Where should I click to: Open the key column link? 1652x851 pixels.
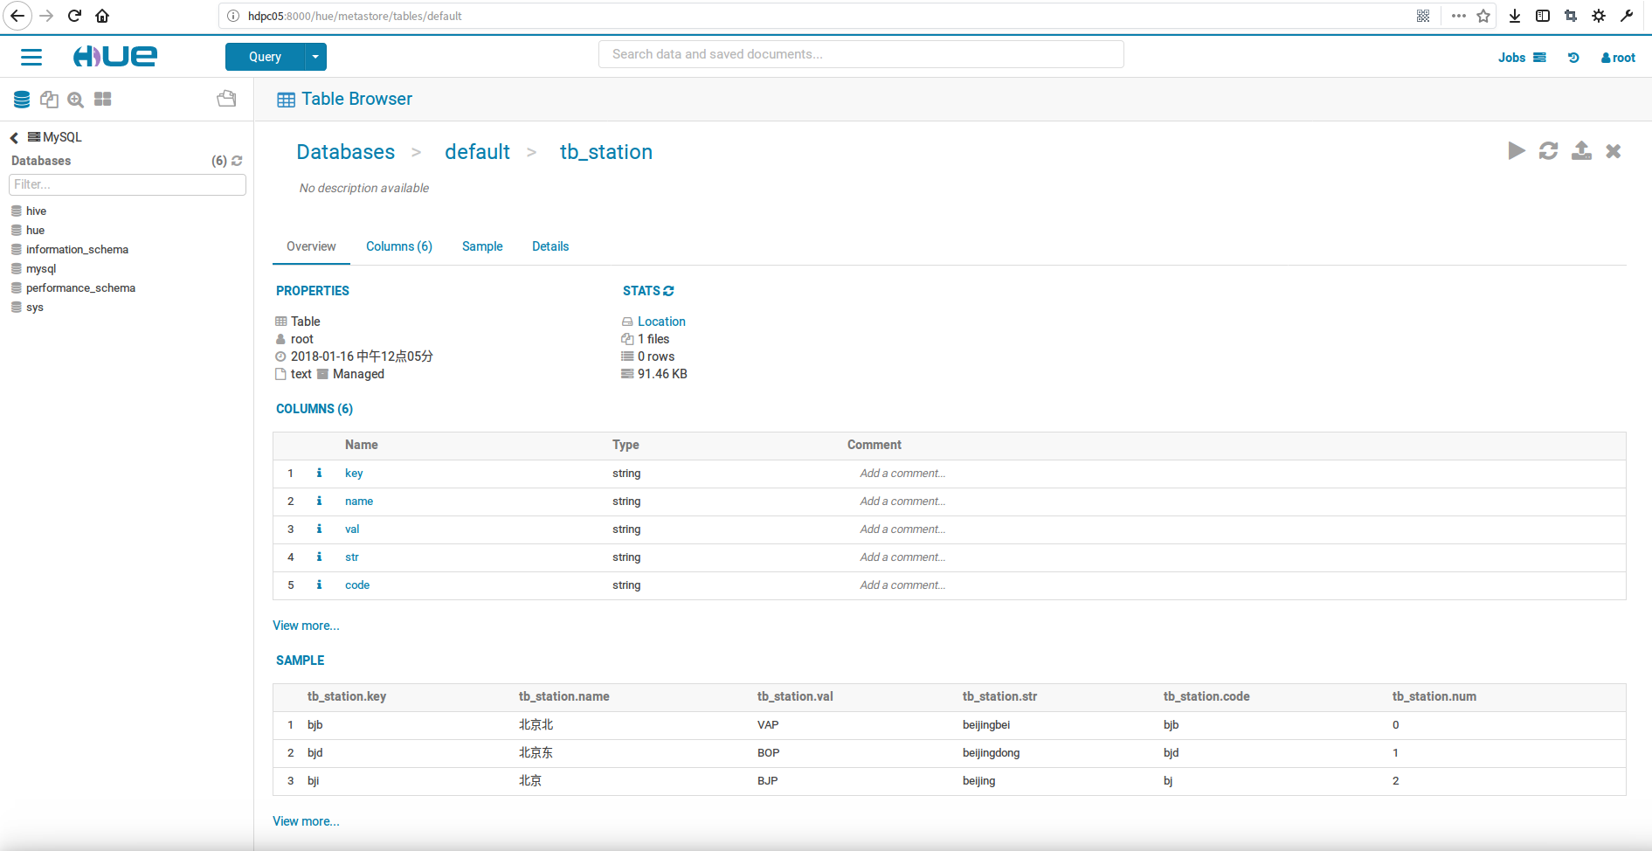(354, 473)
